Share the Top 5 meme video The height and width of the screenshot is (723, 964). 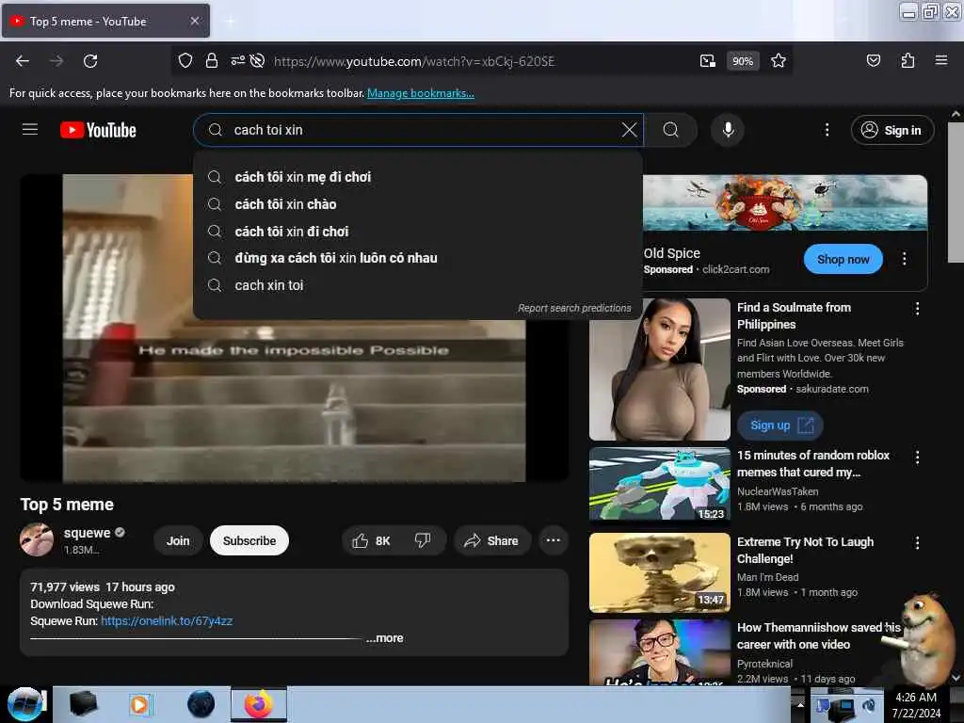[491, 540]
